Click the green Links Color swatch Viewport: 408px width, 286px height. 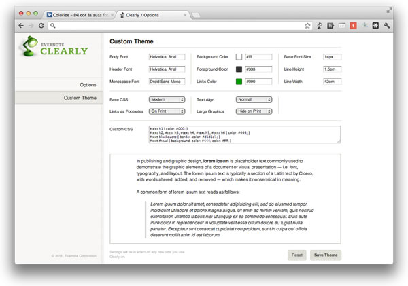tap(239, 82)
